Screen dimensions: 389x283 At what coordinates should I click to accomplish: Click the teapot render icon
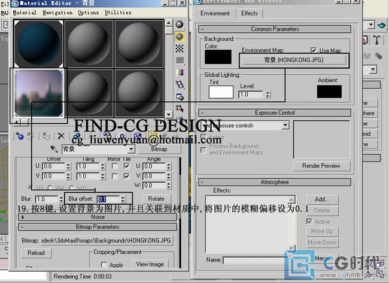pyautogui.click(x=382, y=25)
